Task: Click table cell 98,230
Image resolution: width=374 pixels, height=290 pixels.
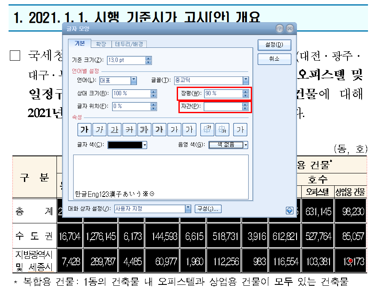Action: click(350, 211)
